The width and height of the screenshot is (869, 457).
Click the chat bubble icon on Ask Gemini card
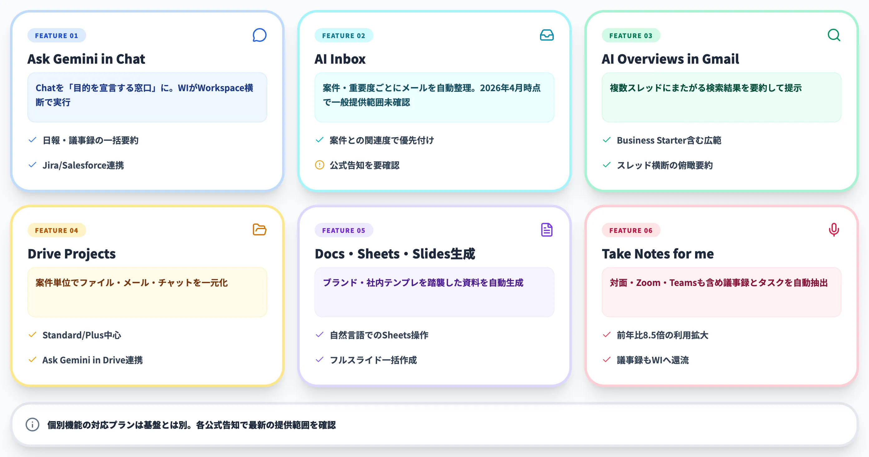click(x=259, y=35)
